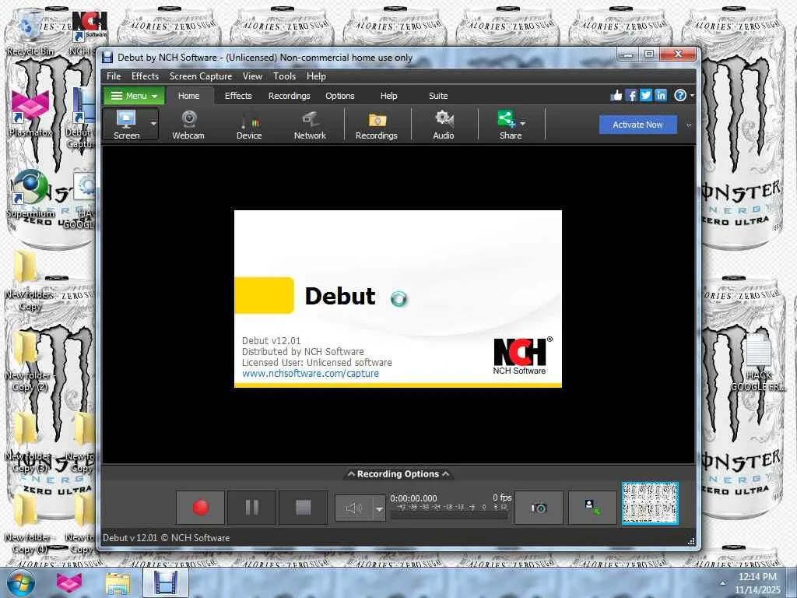Screen dimensions: 797x598
Task: Open the Tools menu
Action: pyautogui.click(x=284, y=76)
